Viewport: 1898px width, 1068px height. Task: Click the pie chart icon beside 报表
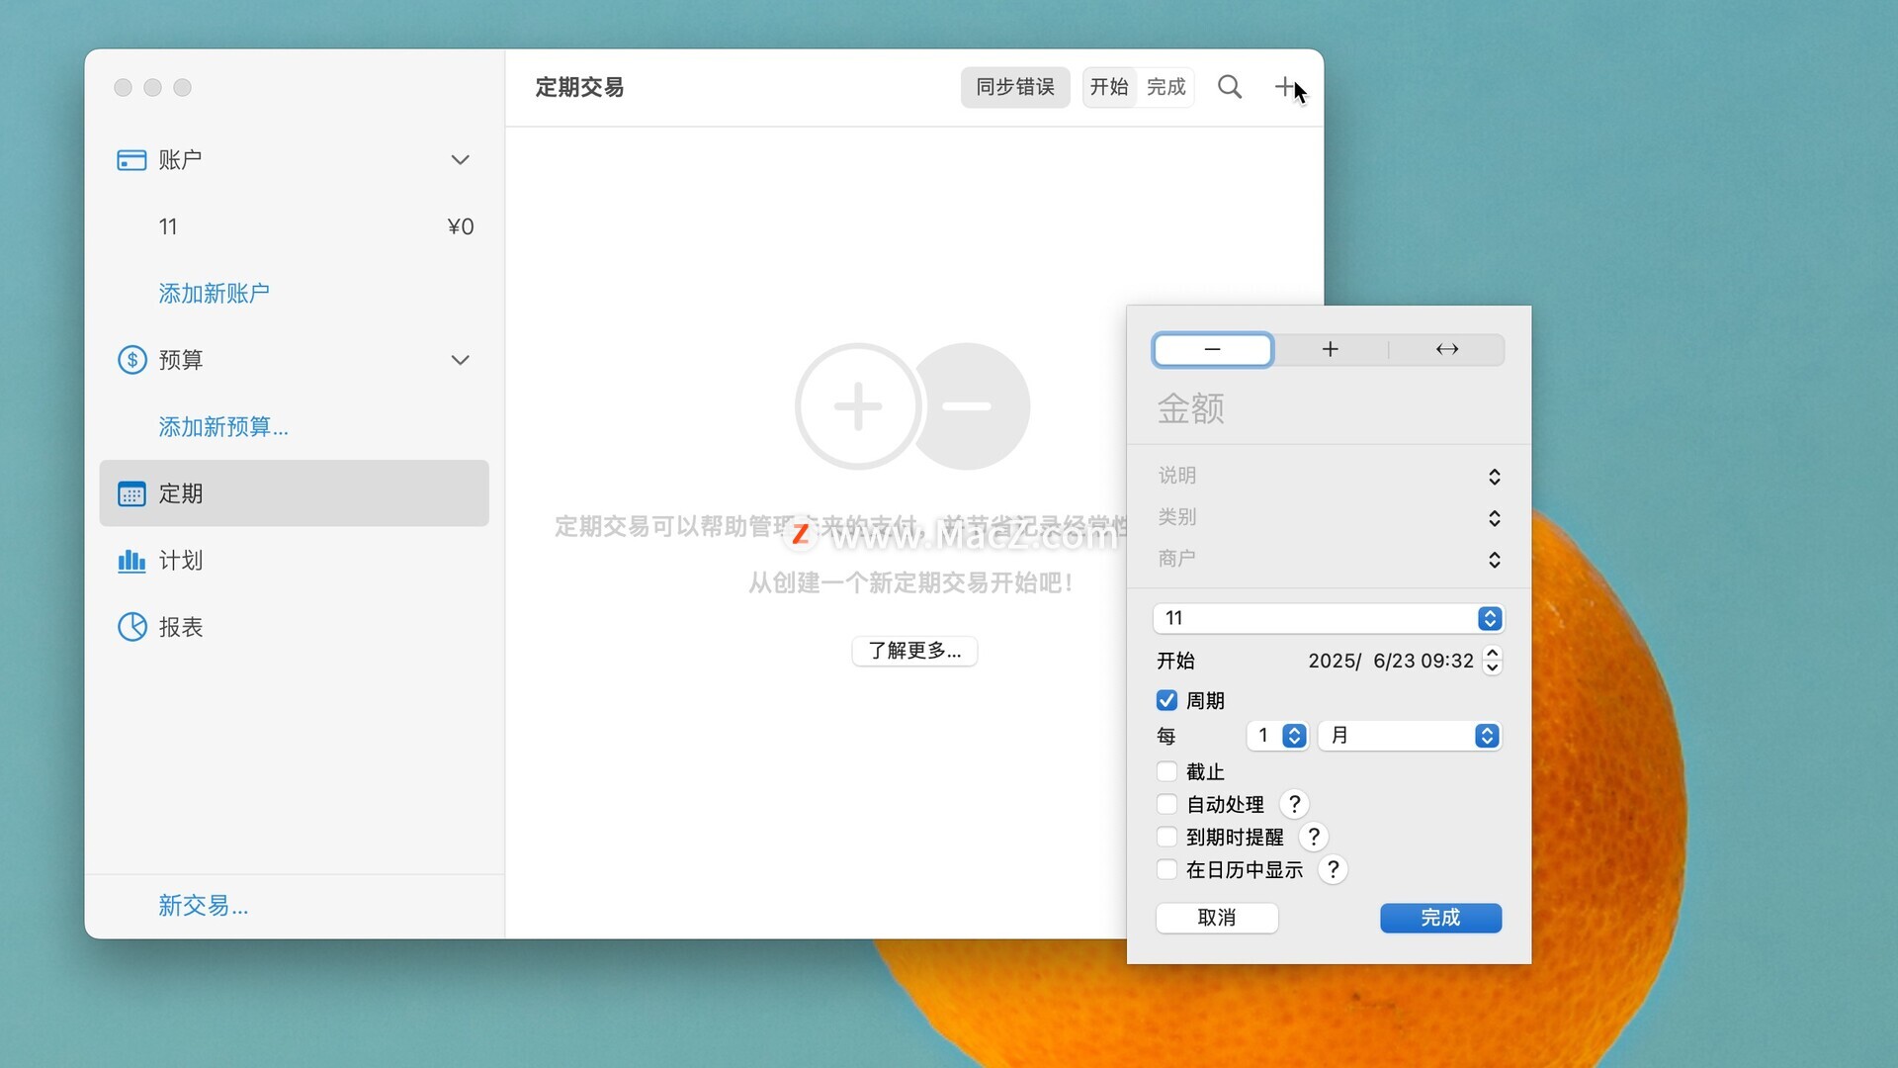[x=131, y=627]
